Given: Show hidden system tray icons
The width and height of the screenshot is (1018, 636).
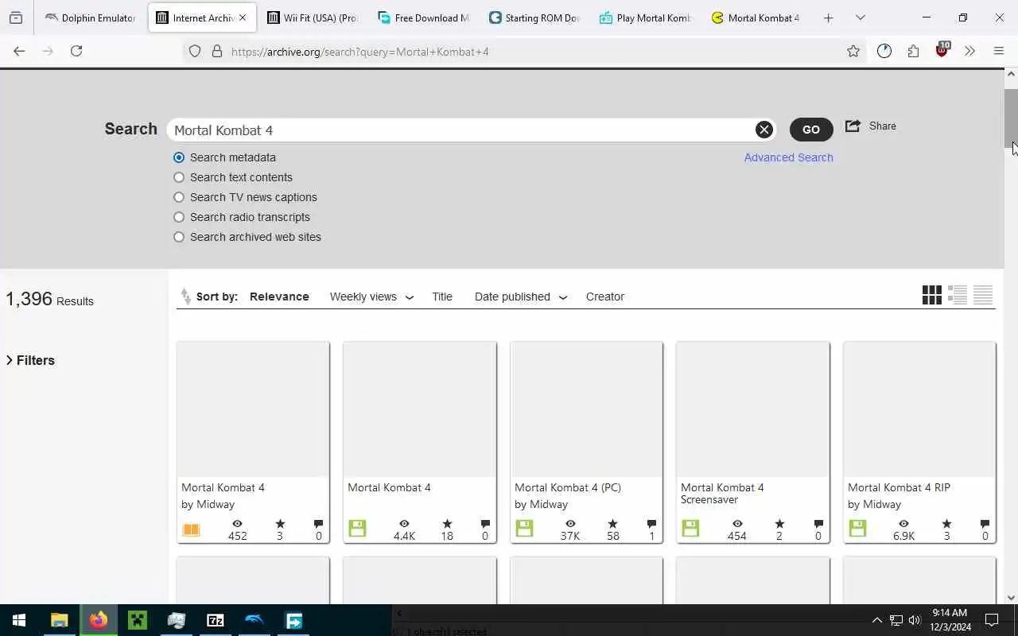Looking at the screenshot, I should click(876, 620).
